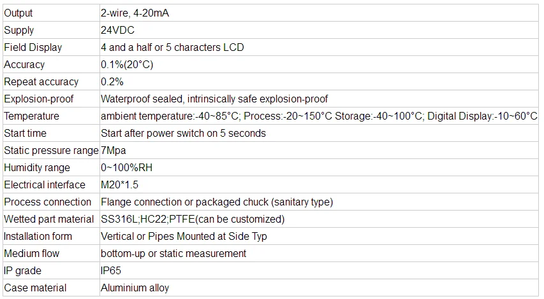Click the Output row label
Screen dimensions: 544x299
(x=18, y=13)
